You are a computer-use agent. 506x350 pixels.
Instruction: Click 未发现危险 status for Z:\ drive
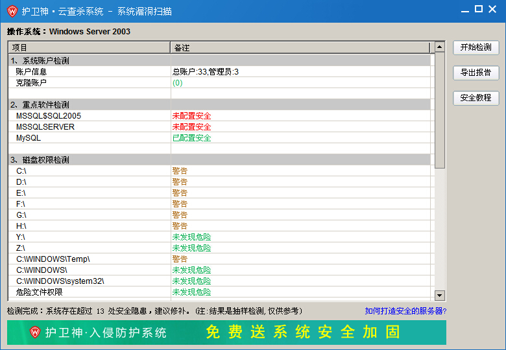coord(191,248)
